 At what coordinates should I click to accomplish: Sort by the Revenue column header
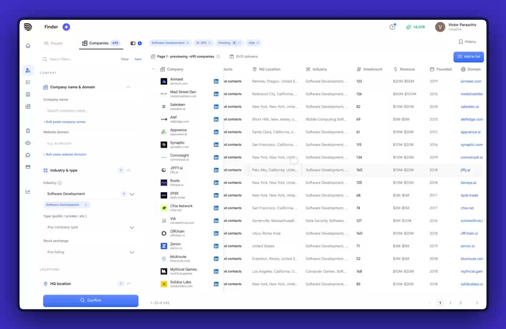tap(404, 69)
